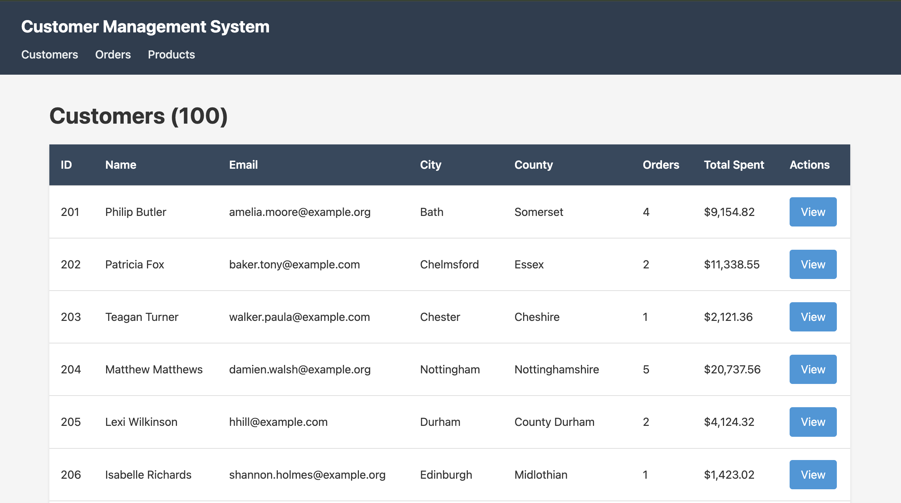Open the Customers navigation link
Viewport: 901px width, 503px height.
click(x=49, y=54)
